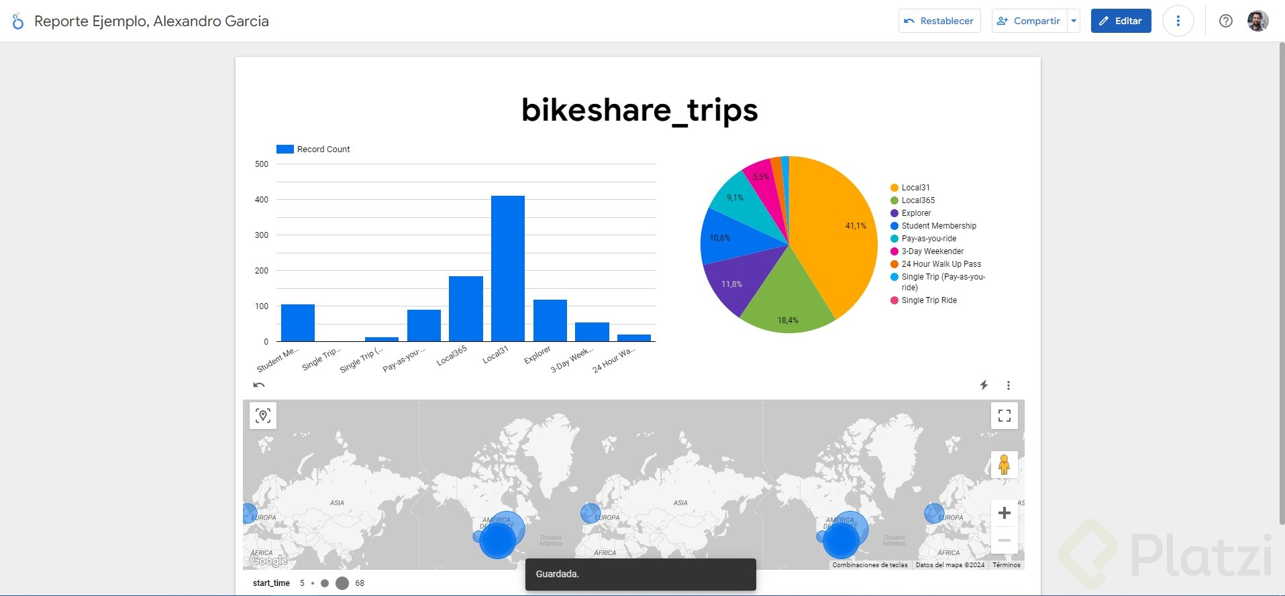
Task: Open the three-dot more options menu in header
Action: point(1178,21)
